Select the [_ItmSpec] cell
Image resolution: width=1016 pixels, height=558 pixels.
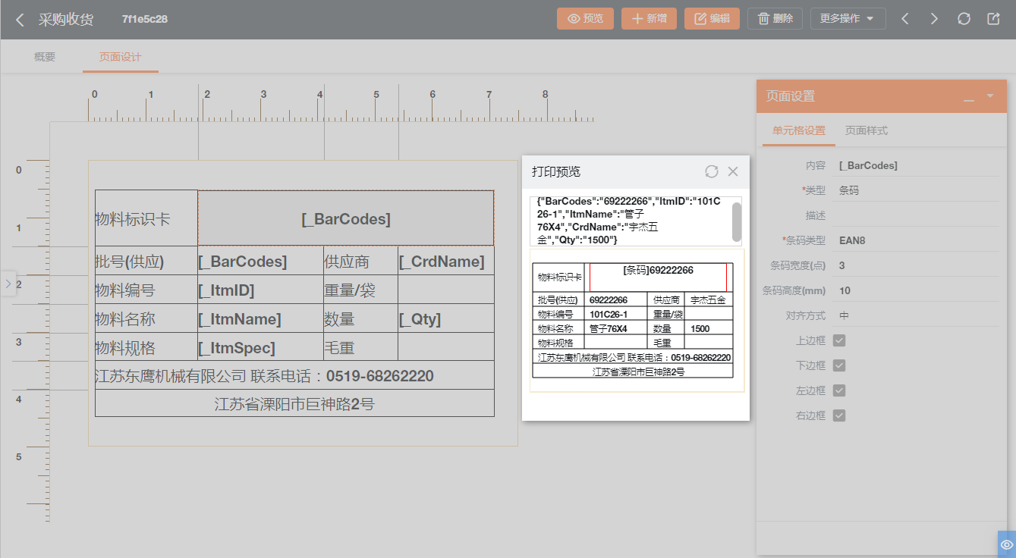click(x=260, y=347)
